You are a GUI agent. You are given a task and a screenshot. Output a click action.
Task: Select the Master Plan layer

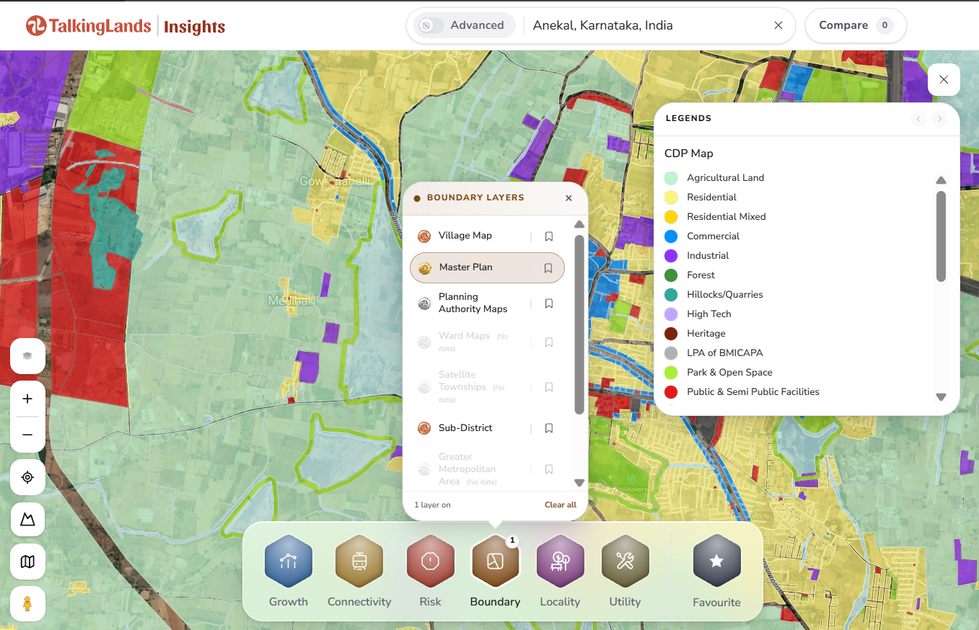point(487,267)
